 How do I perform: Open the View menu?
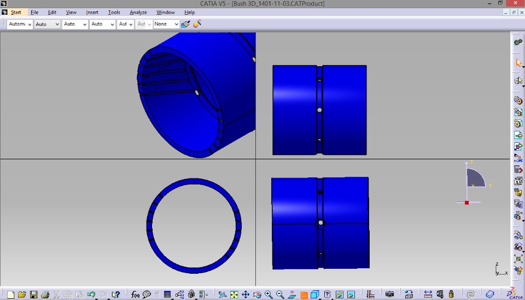click(71, 13)
